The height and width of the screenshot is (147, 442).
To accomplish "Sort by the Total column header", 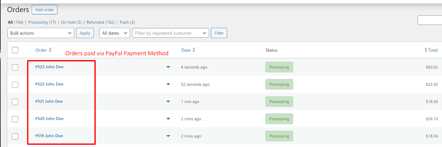I will coord(433,50).
